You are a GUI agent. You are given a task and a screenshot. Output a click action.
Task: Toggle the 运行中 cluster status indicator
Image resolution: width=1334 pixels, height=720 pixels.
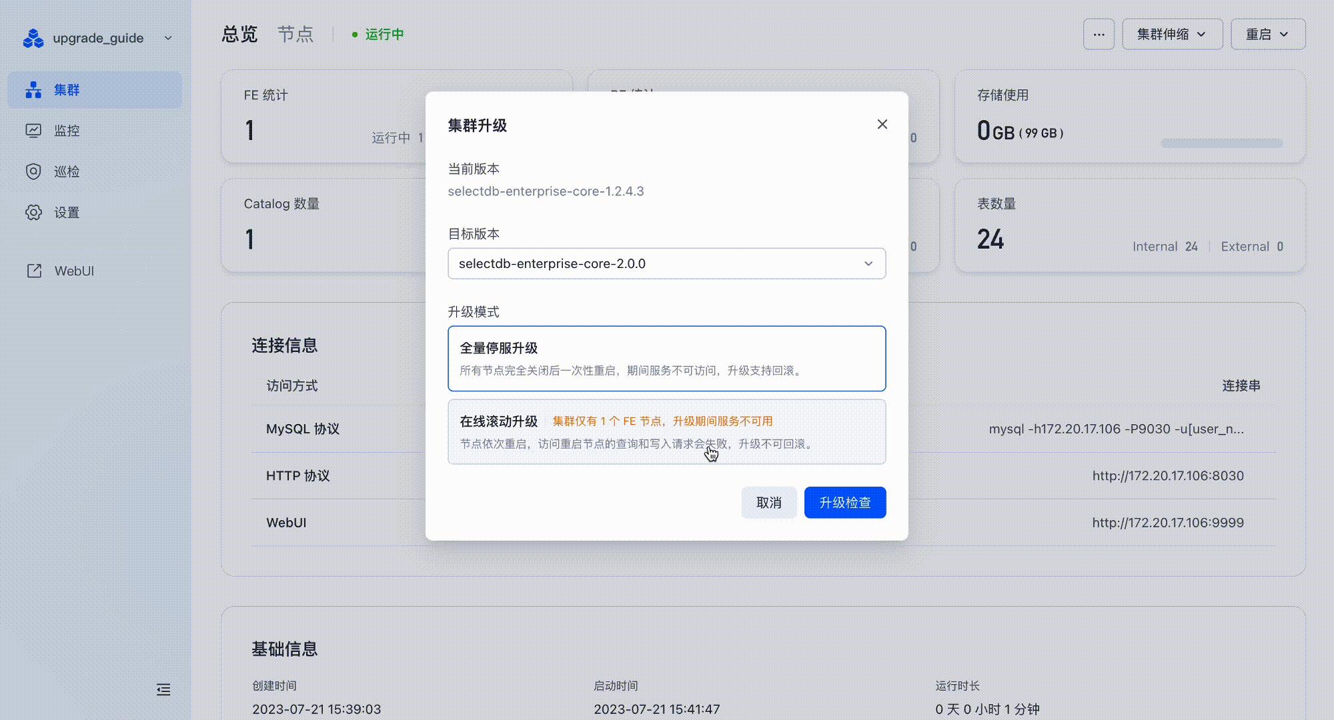378,34
